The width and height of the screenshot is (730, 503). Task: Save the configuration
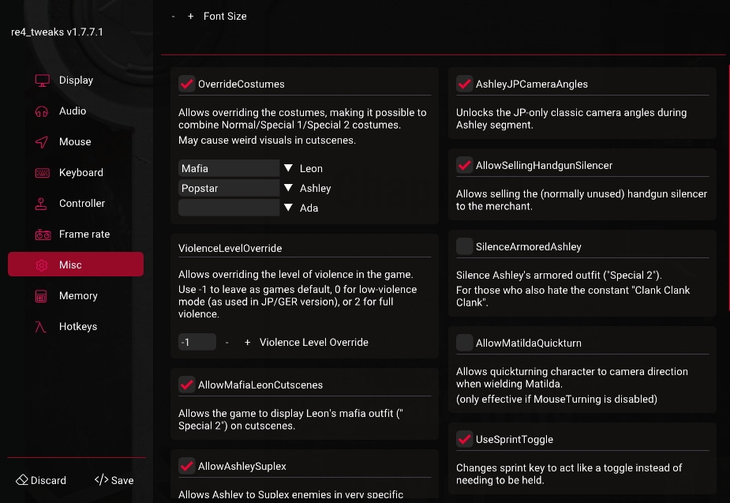coord(114,480)
